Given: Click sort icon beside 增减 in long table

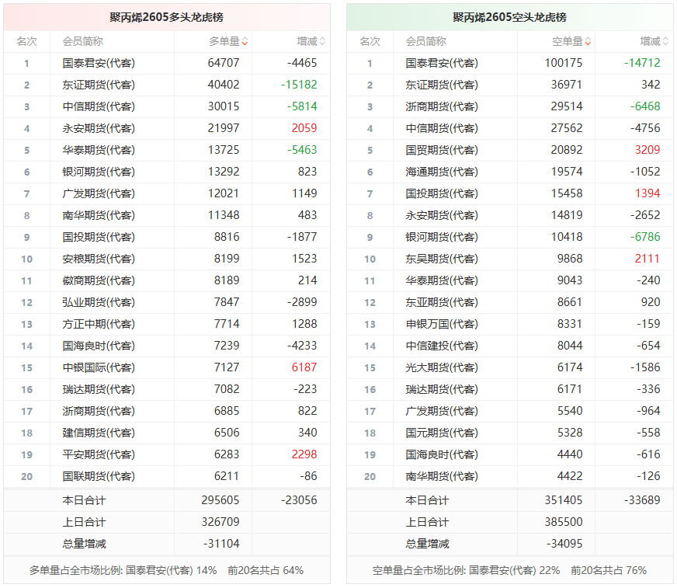Looking at the screenshot, I should tap(323, 42).
